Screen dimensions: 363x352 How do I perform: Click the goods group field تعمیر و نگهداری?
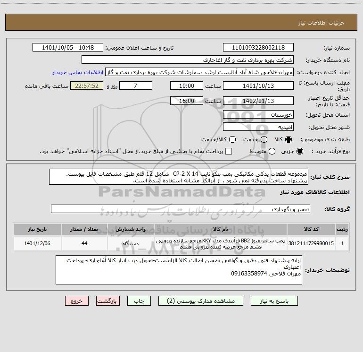pyautogui.click(x=181, y=209)
